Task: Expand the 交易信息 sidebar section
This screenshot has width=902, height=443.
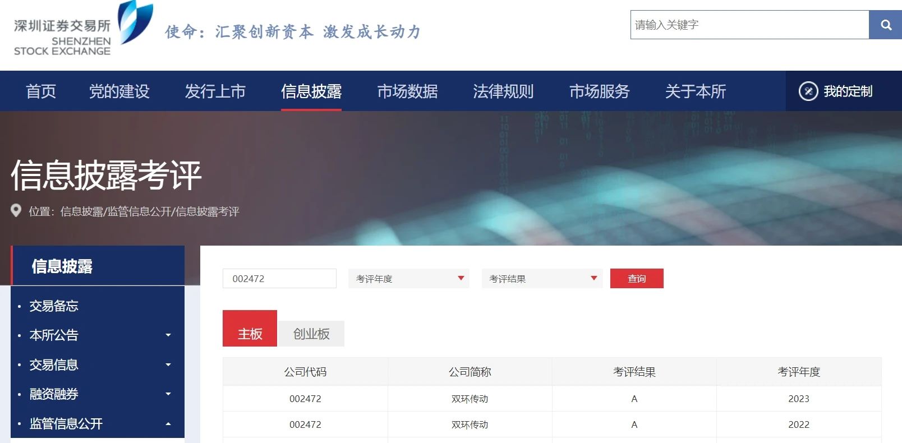Action: 168,365
